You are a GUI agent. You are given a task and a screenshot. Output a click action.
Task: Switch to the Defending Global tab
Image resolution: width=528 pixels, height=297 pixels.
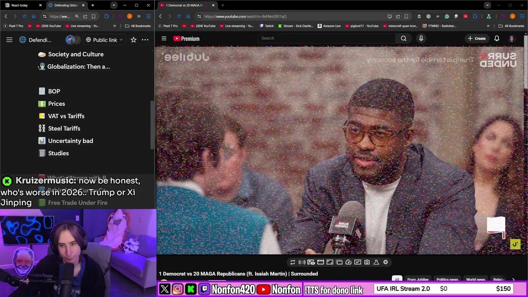click(x=66, y=5)
